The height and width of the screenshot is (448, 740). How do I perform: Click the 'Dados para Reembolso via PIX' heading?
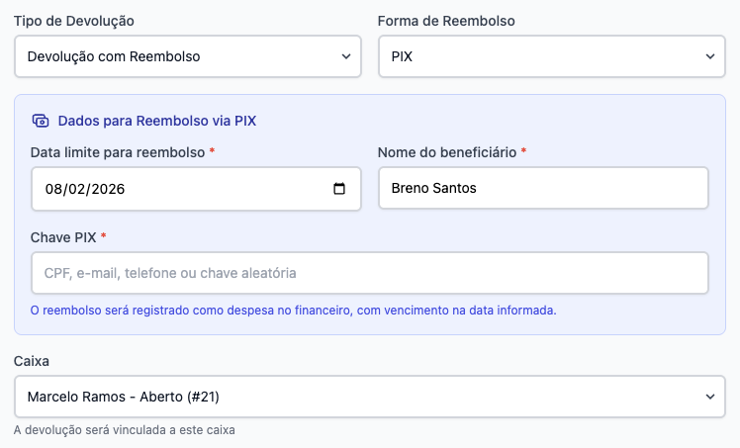pos(157,121)
